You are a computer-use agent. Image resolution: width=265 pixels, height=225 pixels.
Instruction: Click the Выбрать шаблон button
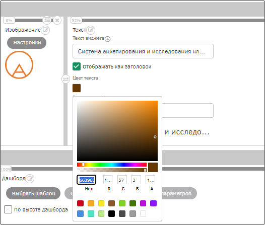(33, 193)
